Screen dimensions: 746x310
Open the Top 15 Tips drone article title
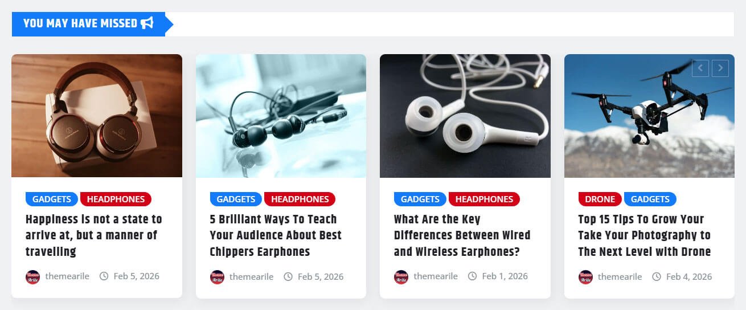click(645, 235)
